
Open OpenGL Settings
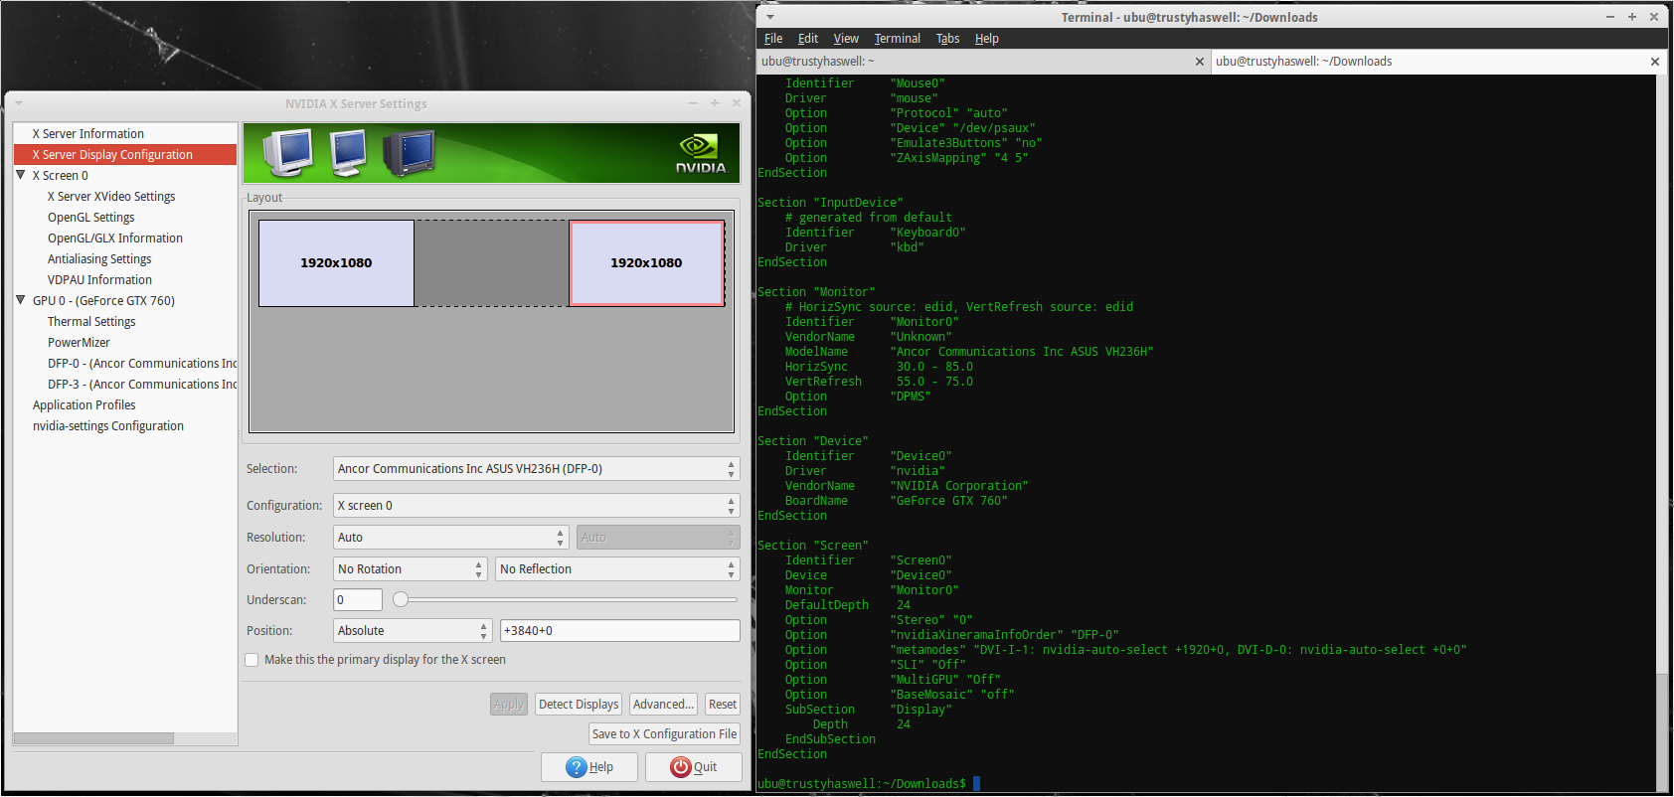pos(91,218)
